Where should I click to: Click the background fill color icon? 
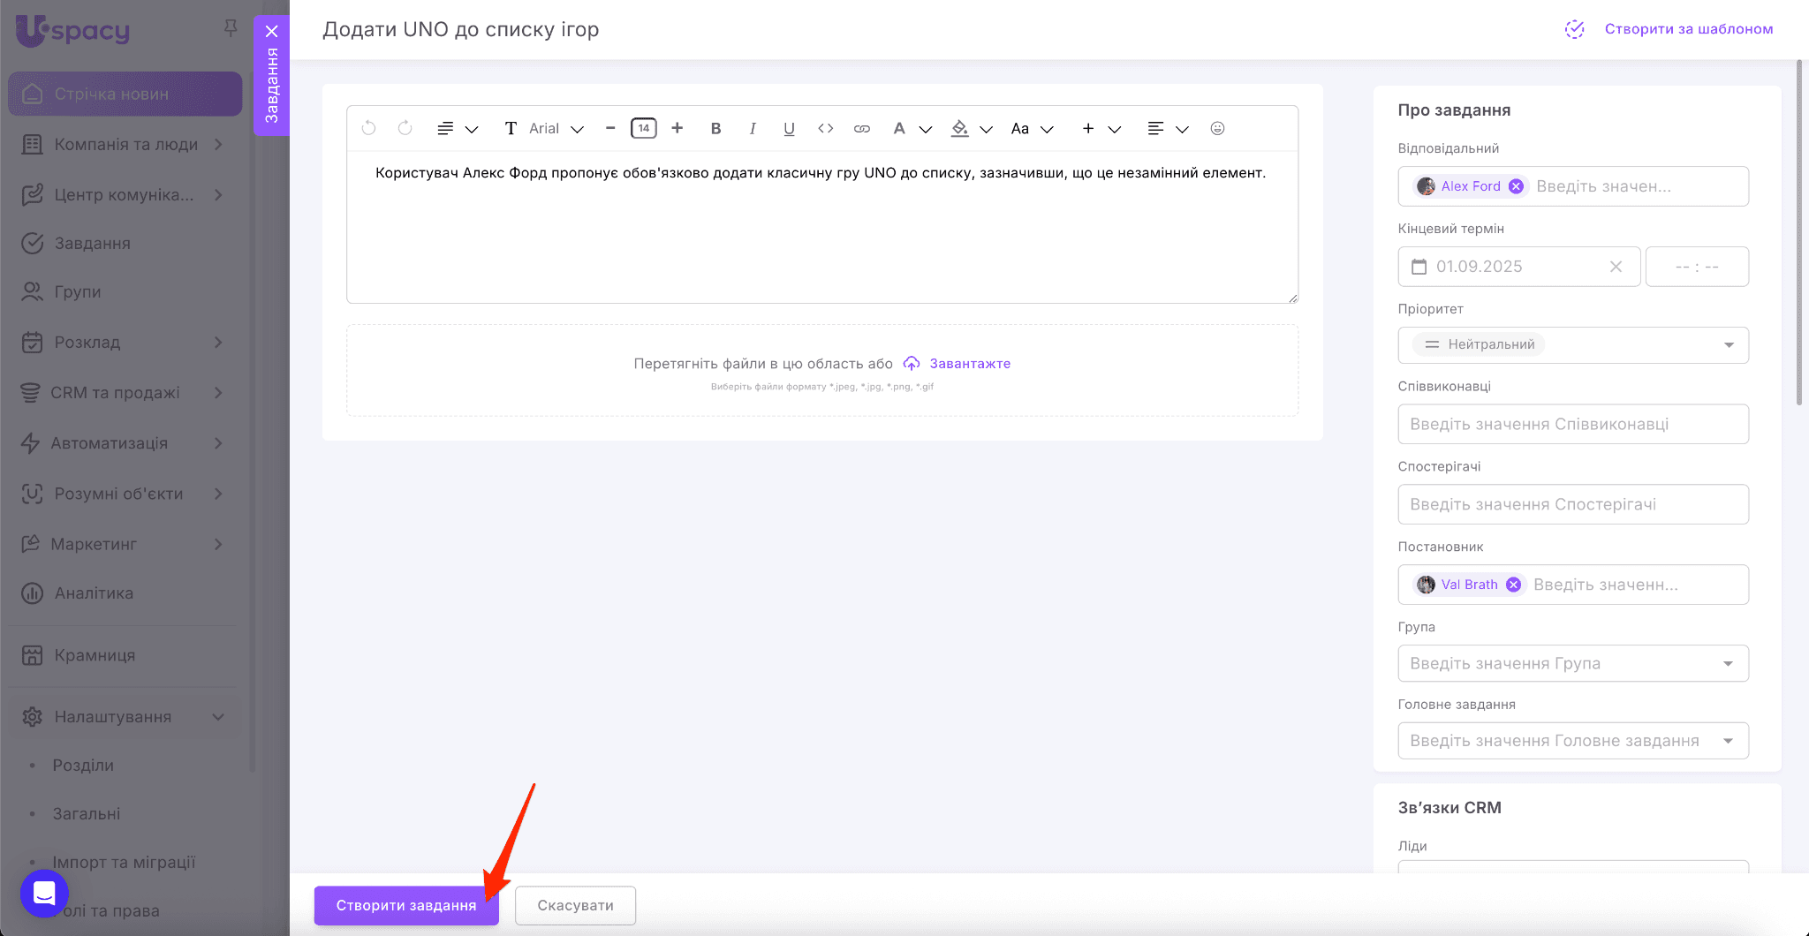tap(959, 128)
